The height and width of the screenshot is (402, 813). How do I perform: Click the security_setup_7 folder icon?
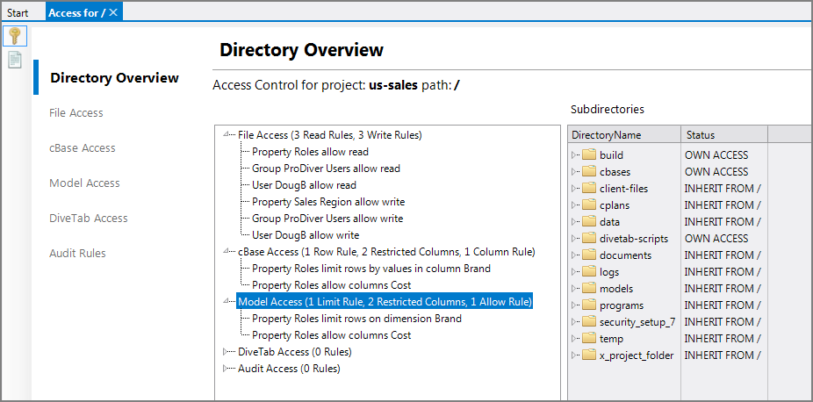coord(588,322)
